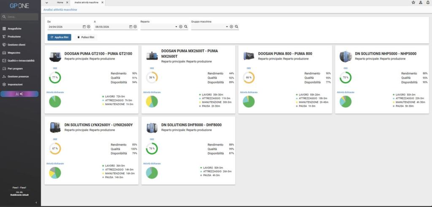
Task: Click the GP ONE logo
Action: pos(19,6)
